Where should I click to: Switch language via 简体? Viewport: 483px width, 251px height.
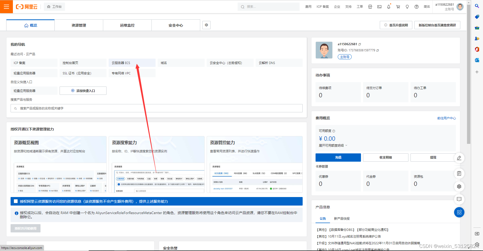[427, 7]
